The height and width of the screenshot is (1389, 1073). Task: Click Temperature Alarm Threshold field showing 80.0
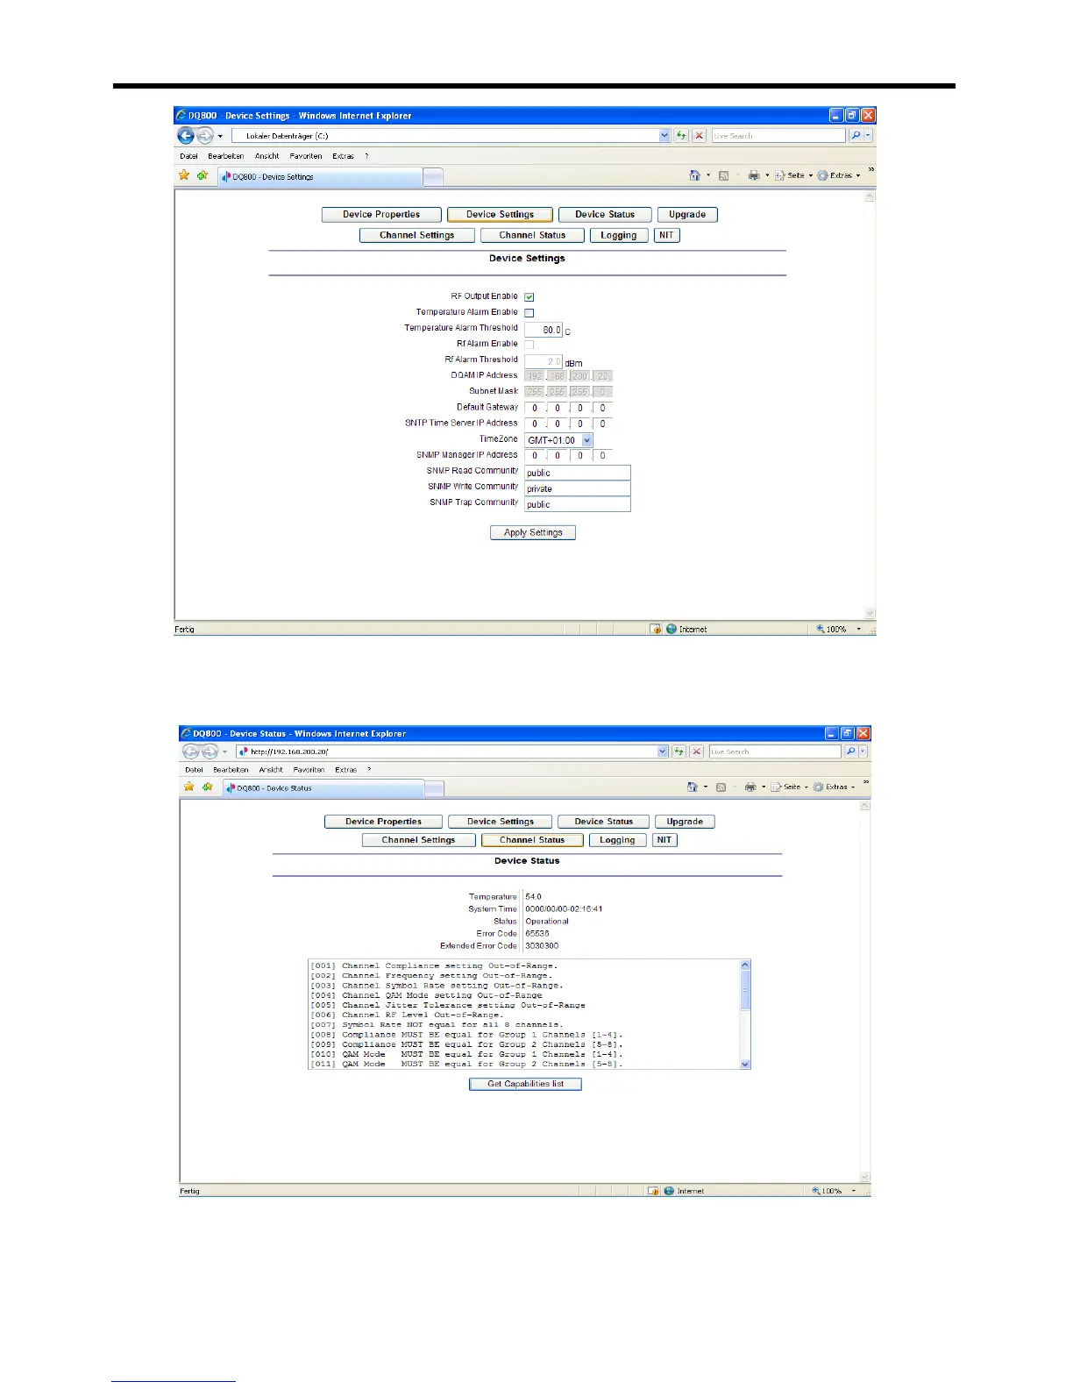coord(544,330)
